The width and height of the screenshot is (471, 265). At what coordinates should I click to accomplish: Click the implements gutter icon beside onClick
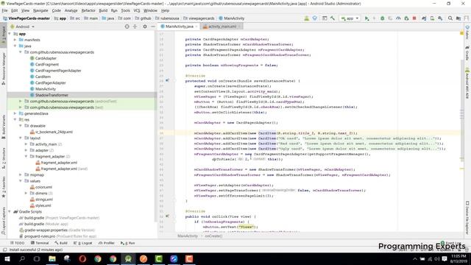(167, 216)
